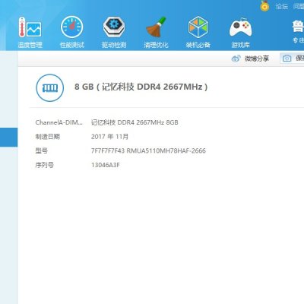
Task: Click the 装机必备 text label
Action: point(198,45)
